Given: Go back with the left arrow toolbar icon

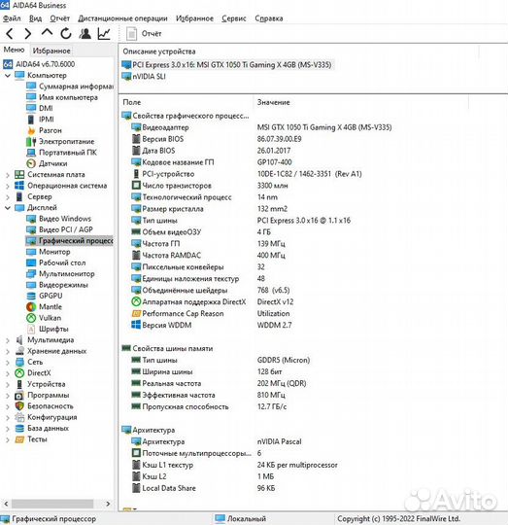Looking at the screenshot, I should 10,33.
